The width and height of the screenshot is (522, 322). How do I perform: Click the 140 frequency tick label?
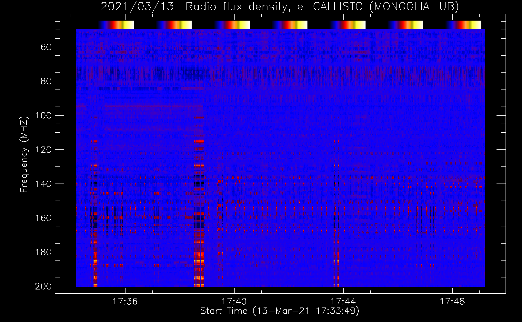(x=43, y=184)
